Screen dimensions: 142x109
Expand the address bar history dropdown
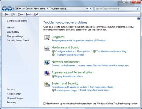click(x=87, y=9)
